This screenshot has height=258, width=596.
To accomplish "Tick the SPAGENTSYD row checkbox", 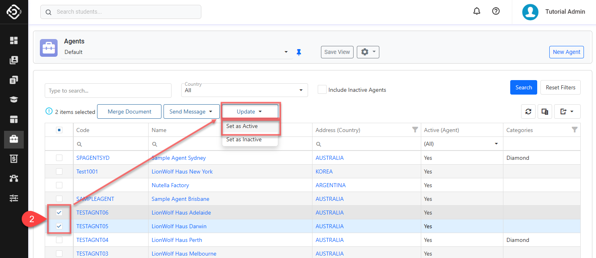I will [x=59, y=158].
